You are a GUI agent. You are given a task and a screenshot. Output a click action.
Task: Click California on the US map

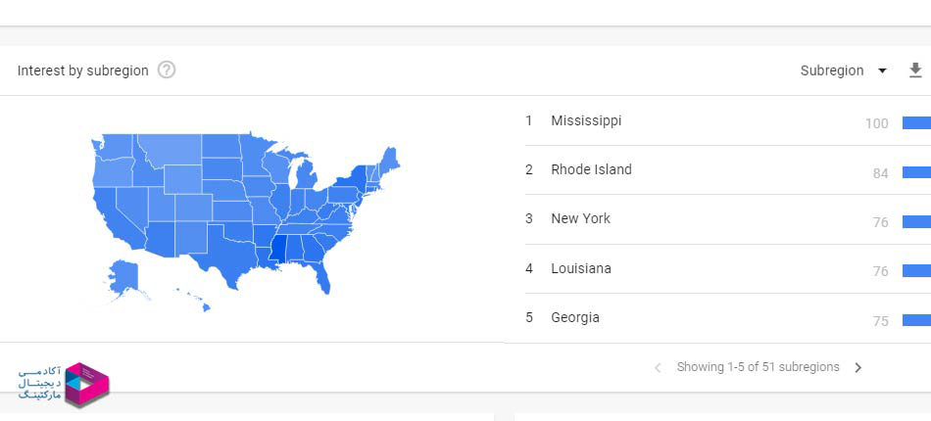[110, 217]
